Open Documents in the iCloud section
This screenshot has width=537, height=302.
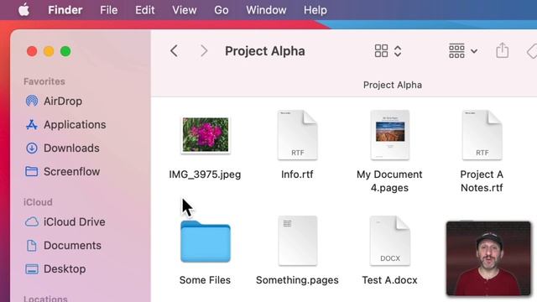pyautogui.click(x=63, y=246)
